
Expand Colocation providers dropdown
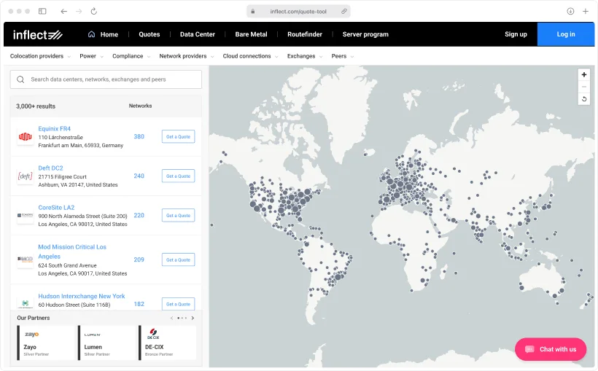click(x=40, y=56)
